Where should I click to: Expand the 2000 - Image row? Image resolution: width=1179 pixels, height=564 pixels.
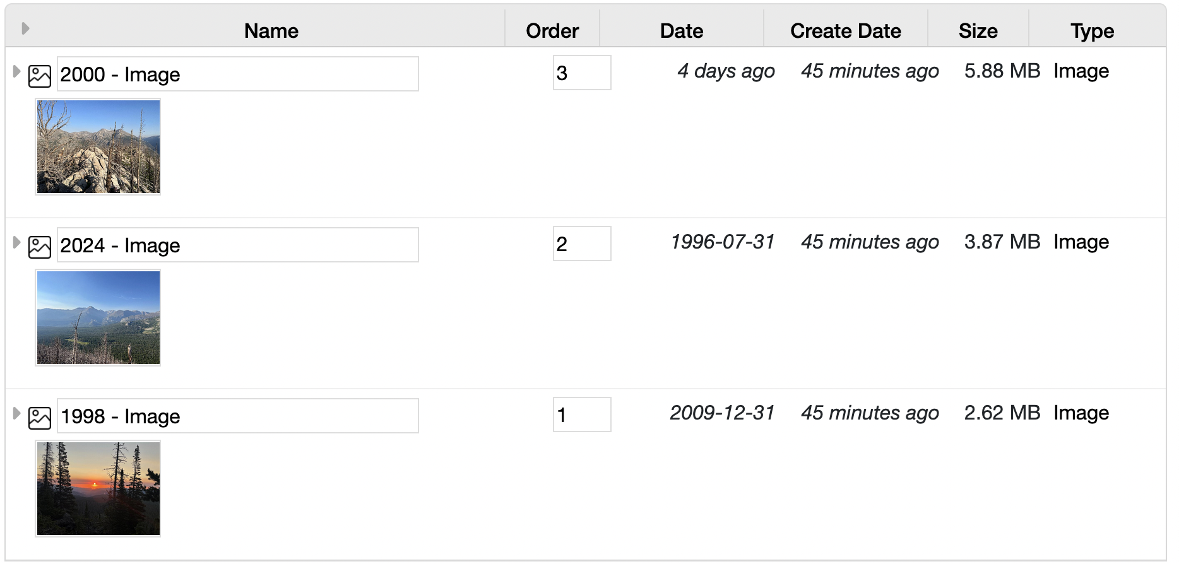click(17, 72)
